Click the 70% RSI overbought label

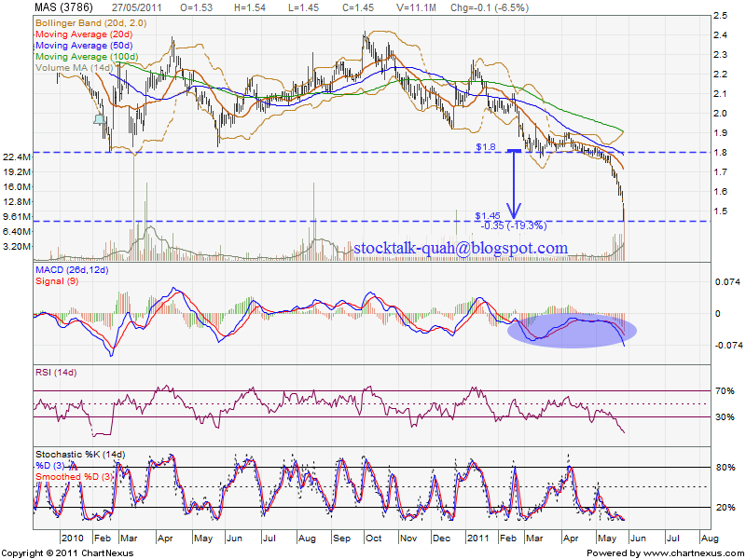tap(725, 391)
